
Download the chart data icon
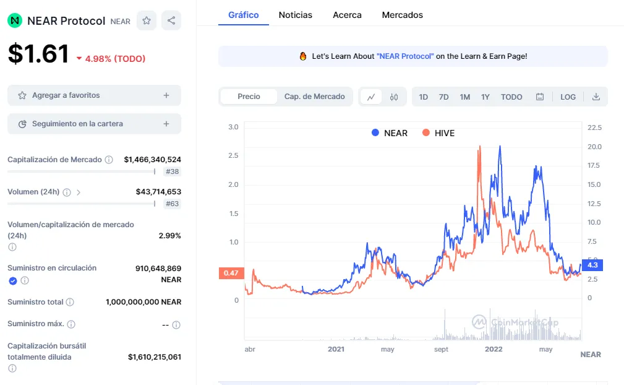(x=596, y=97)
